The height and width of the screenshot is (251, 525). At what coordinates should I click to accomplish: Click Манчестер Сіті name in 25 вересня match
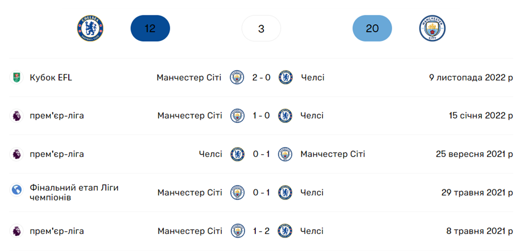[333, 154]
